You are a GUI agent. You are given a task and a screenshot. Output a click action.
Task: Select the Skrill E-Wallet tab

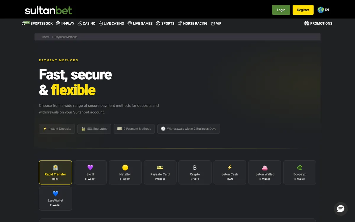(90, 173)
